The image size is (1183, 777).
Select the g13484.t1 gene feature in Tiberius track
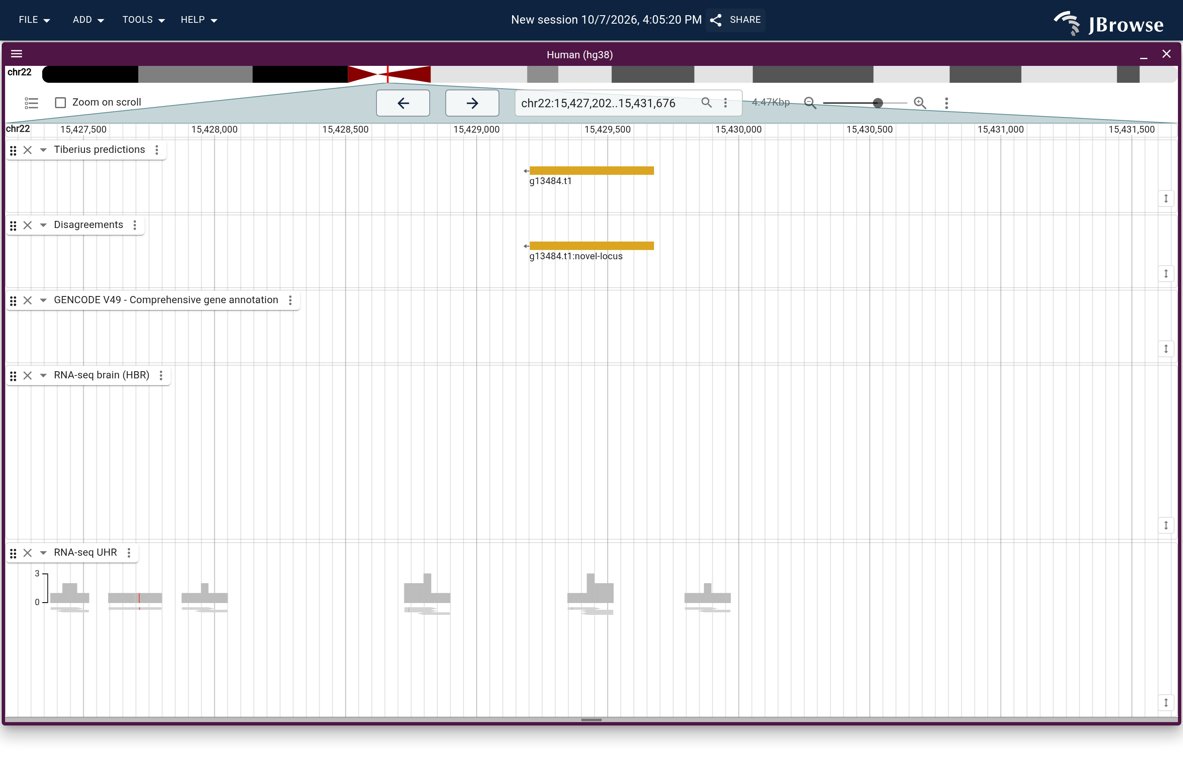tap(591, 171)
